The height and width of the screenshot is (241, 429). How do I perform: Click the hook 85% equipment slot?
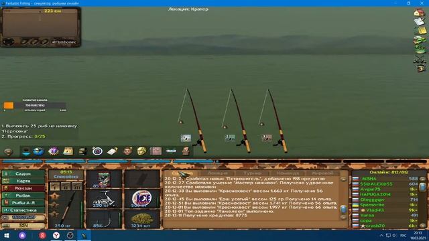click(104, 219)
